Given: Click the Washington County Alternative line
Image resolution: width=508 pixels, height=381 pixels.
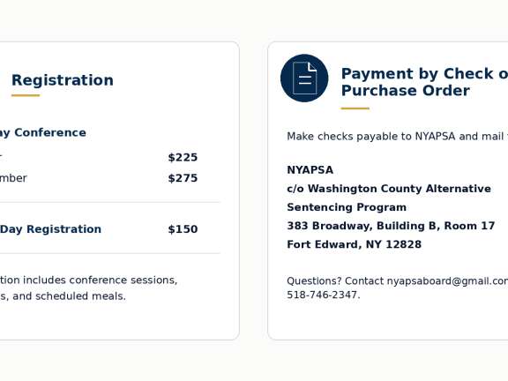Looking at the screenshot, I should [x=389, y=189].
